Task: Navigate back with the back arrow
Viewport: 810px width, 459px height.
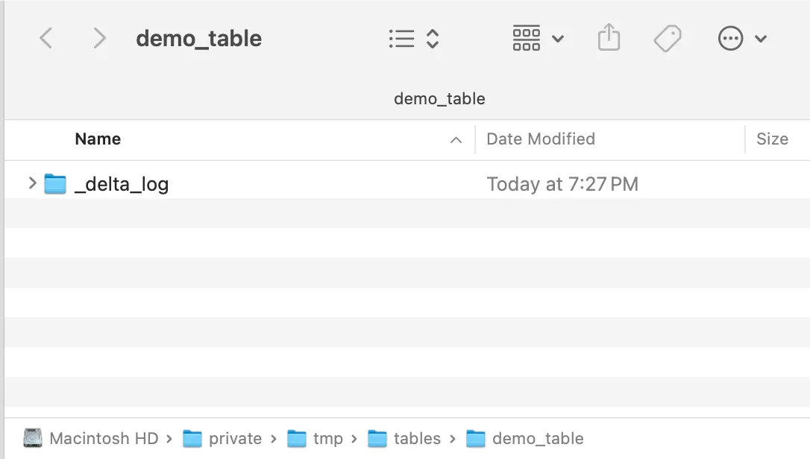Action: pos(46,38)
